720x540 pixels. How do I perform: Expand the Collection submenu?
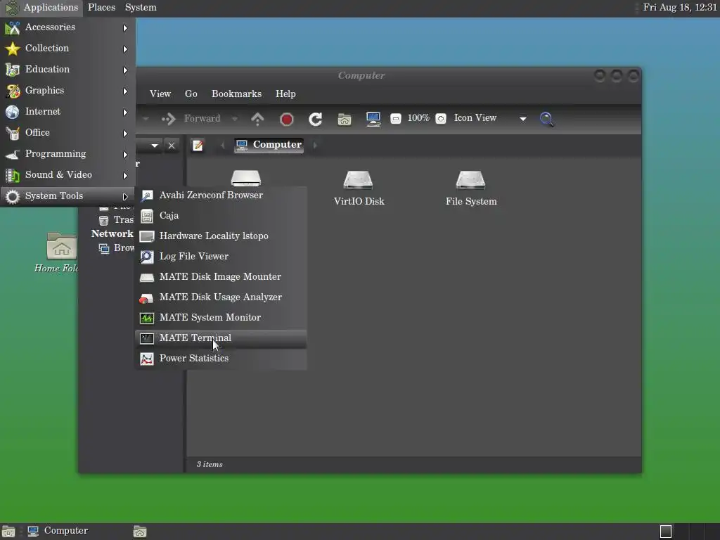point(67,49)
